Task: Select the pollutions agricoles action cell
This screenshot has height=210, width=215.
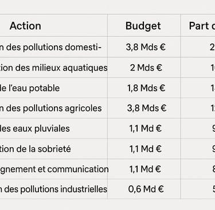Action: (x=53, y=108)
